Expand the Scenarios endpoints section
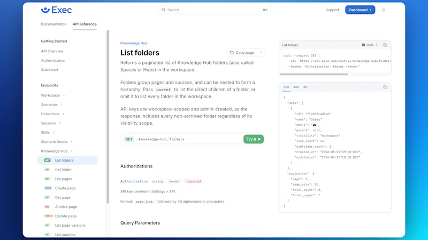Screen dimensions: 428x240 tap(52, 105)
